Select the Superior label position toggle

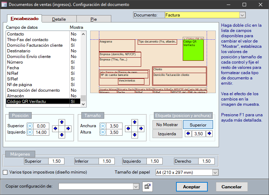(x=198, y=125)
